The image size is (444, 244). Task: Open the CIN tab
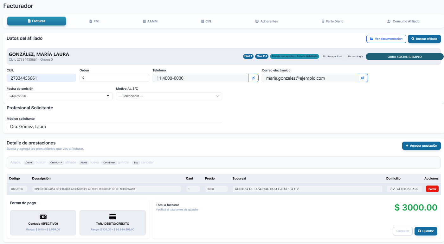206,21
